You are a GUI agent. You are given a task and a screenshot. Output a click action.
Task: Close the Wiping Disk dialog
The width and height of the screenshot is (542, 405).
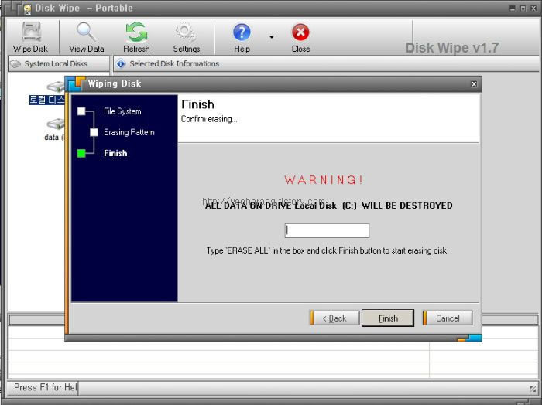pyautogui.click(x=474, y=83)
